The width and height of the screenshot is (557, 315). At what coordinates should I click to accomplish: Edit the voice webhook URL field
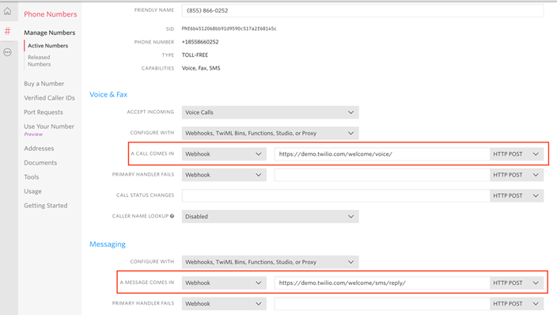[382, 154]
